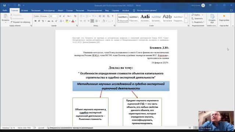Apply the Normal (Обычный) style
The image size is (235, 132).
123,18
